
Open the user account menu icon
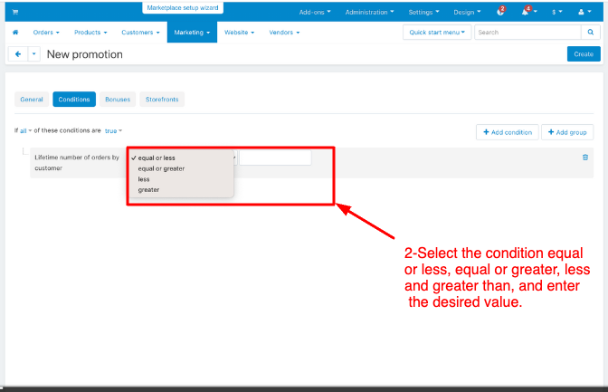[x=582, y=12]
